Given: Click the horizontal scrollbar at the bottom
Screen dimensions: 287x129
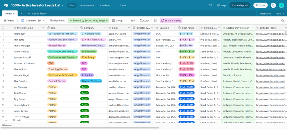Looking at the screenshot, I should coord(80,128).
